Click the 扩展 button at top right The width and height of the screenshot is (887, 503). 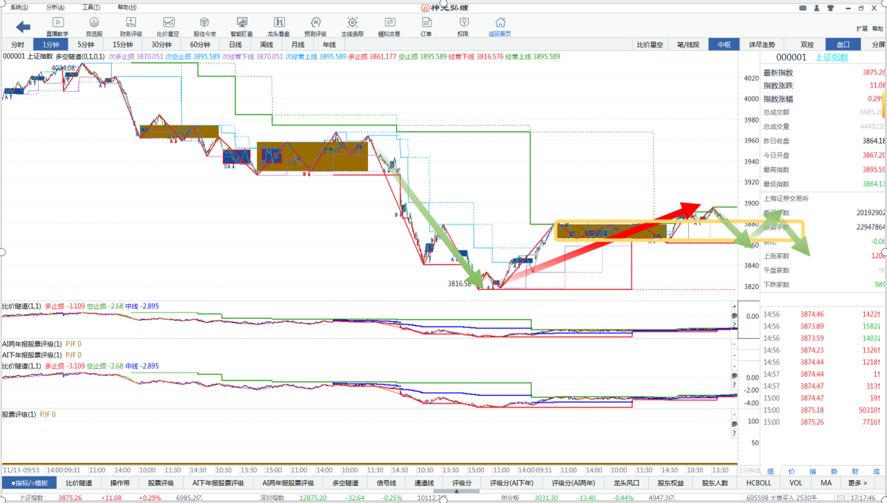pyautogui.click(x=861, y=29)
